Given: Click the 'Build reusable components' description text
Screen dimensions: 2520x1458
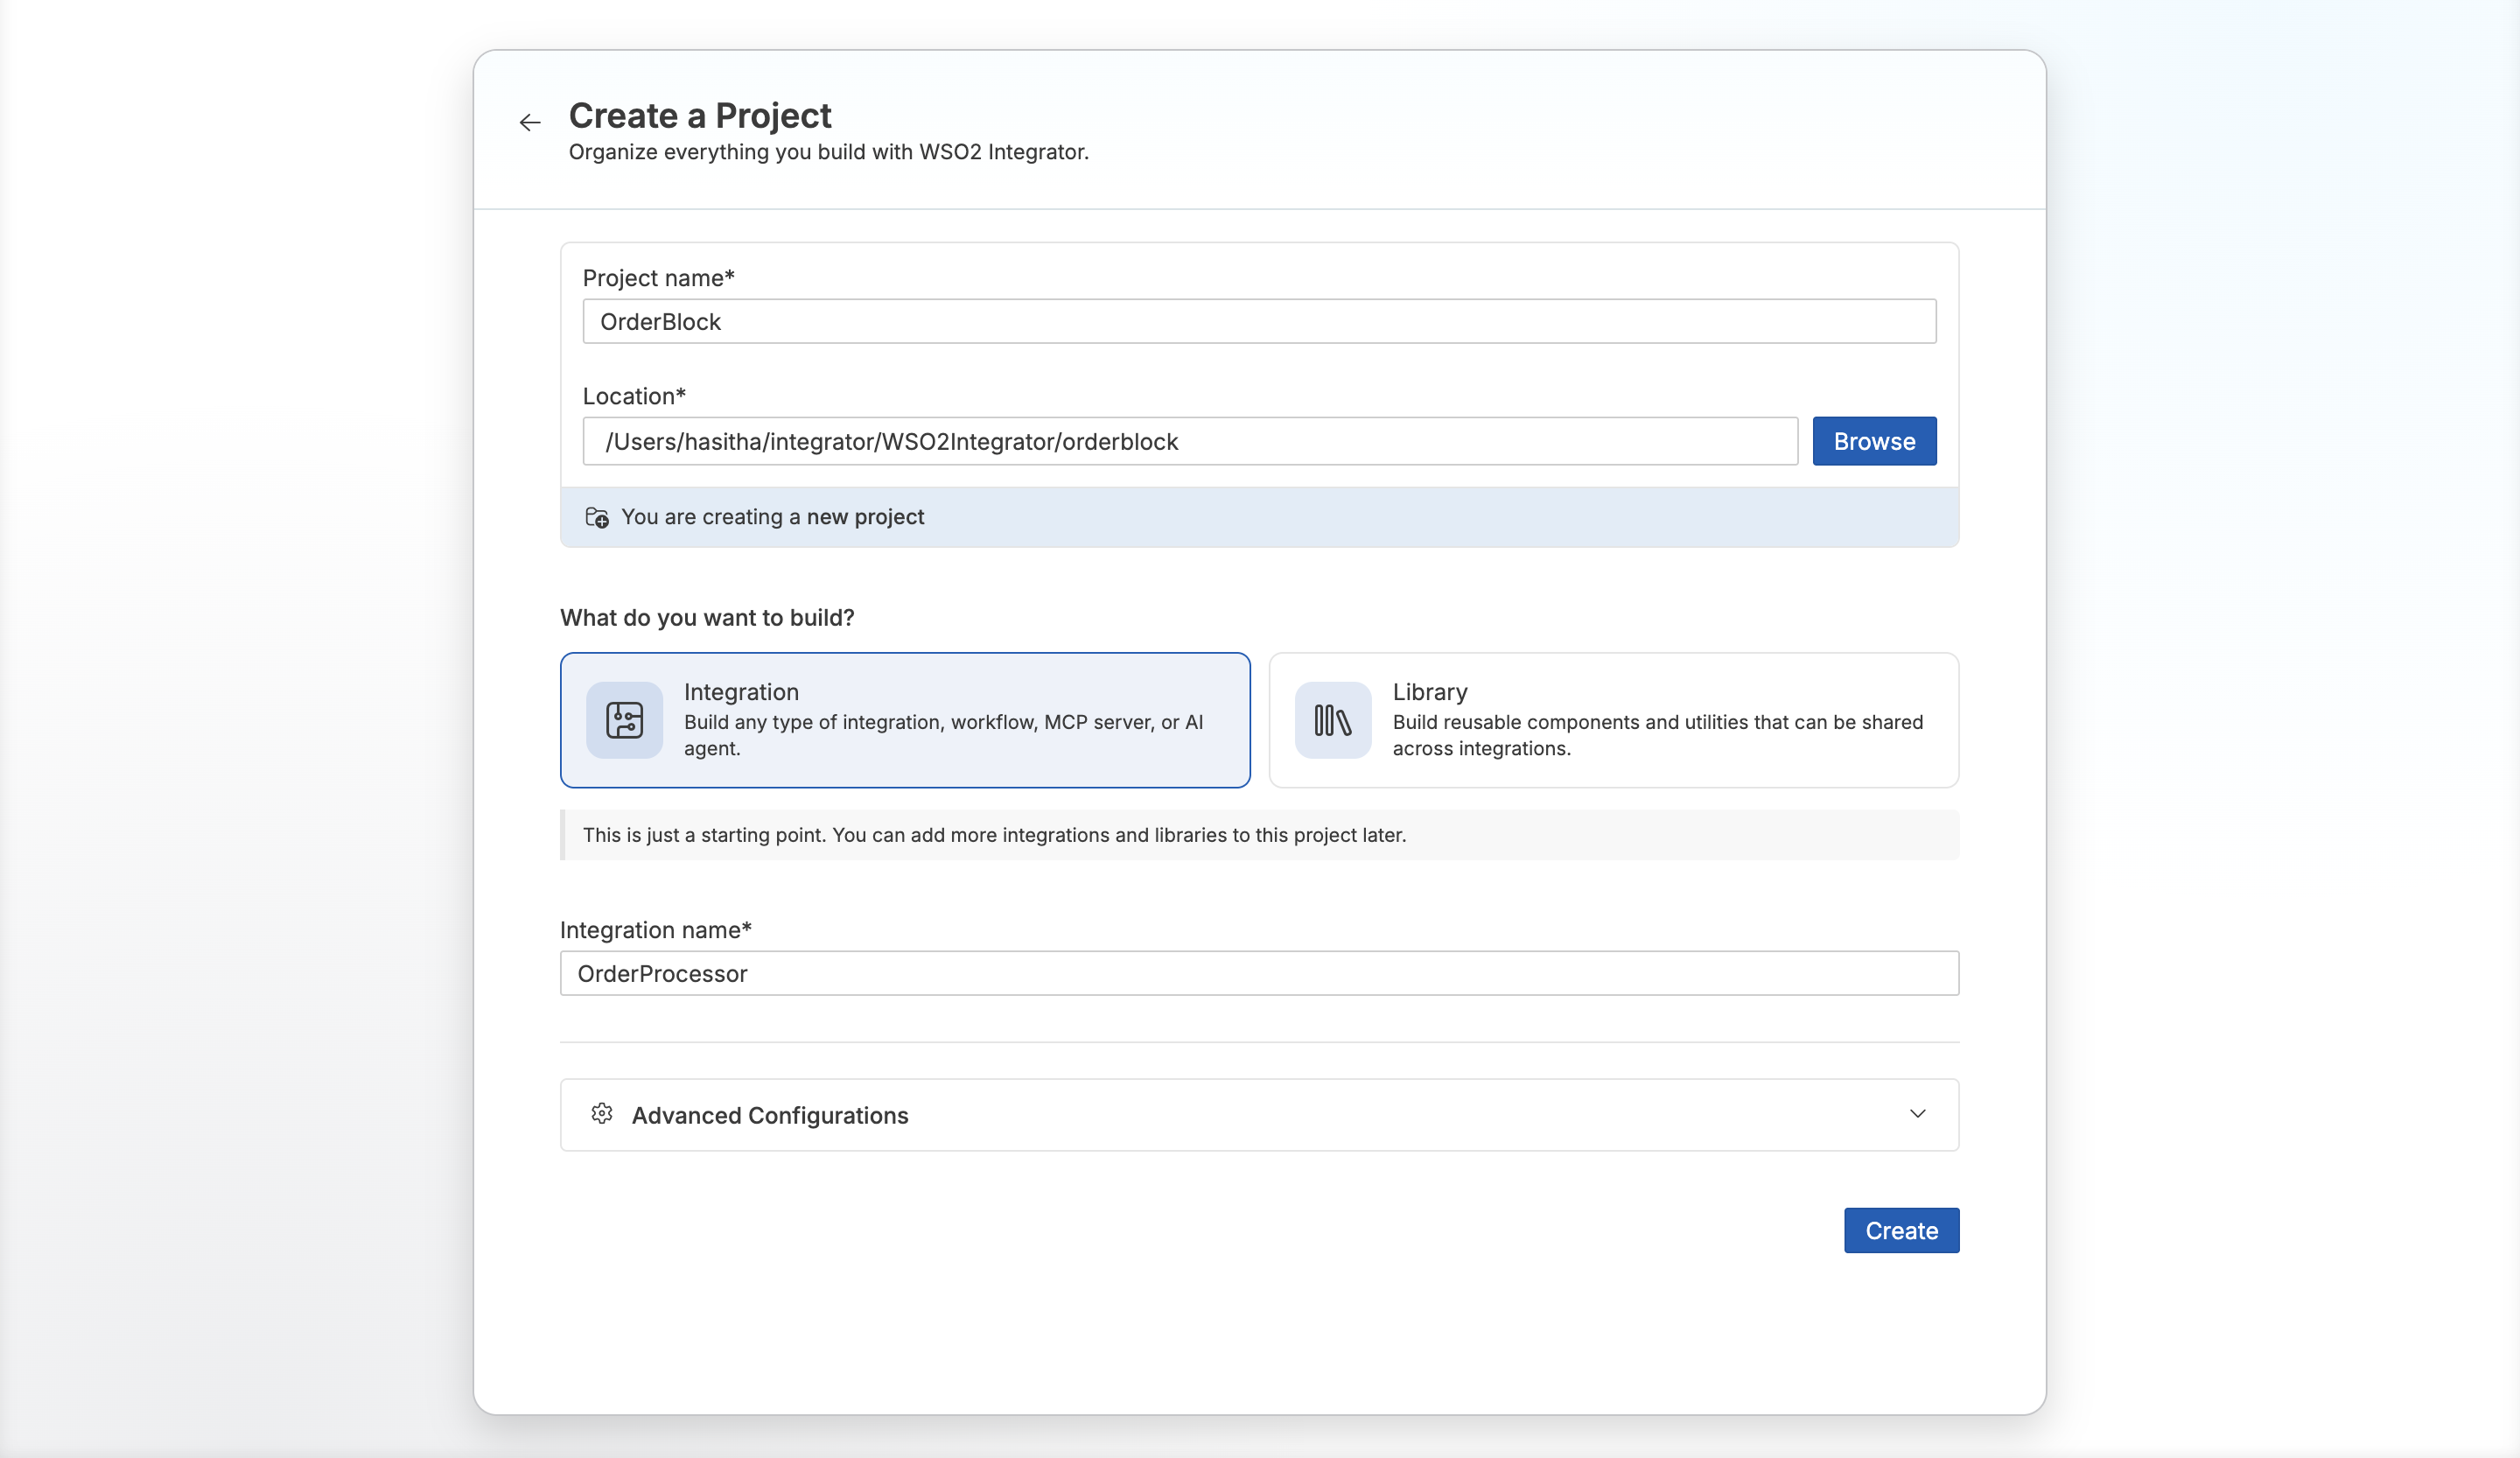Looking at the screenshot, I should click(x=1657, y=735).
